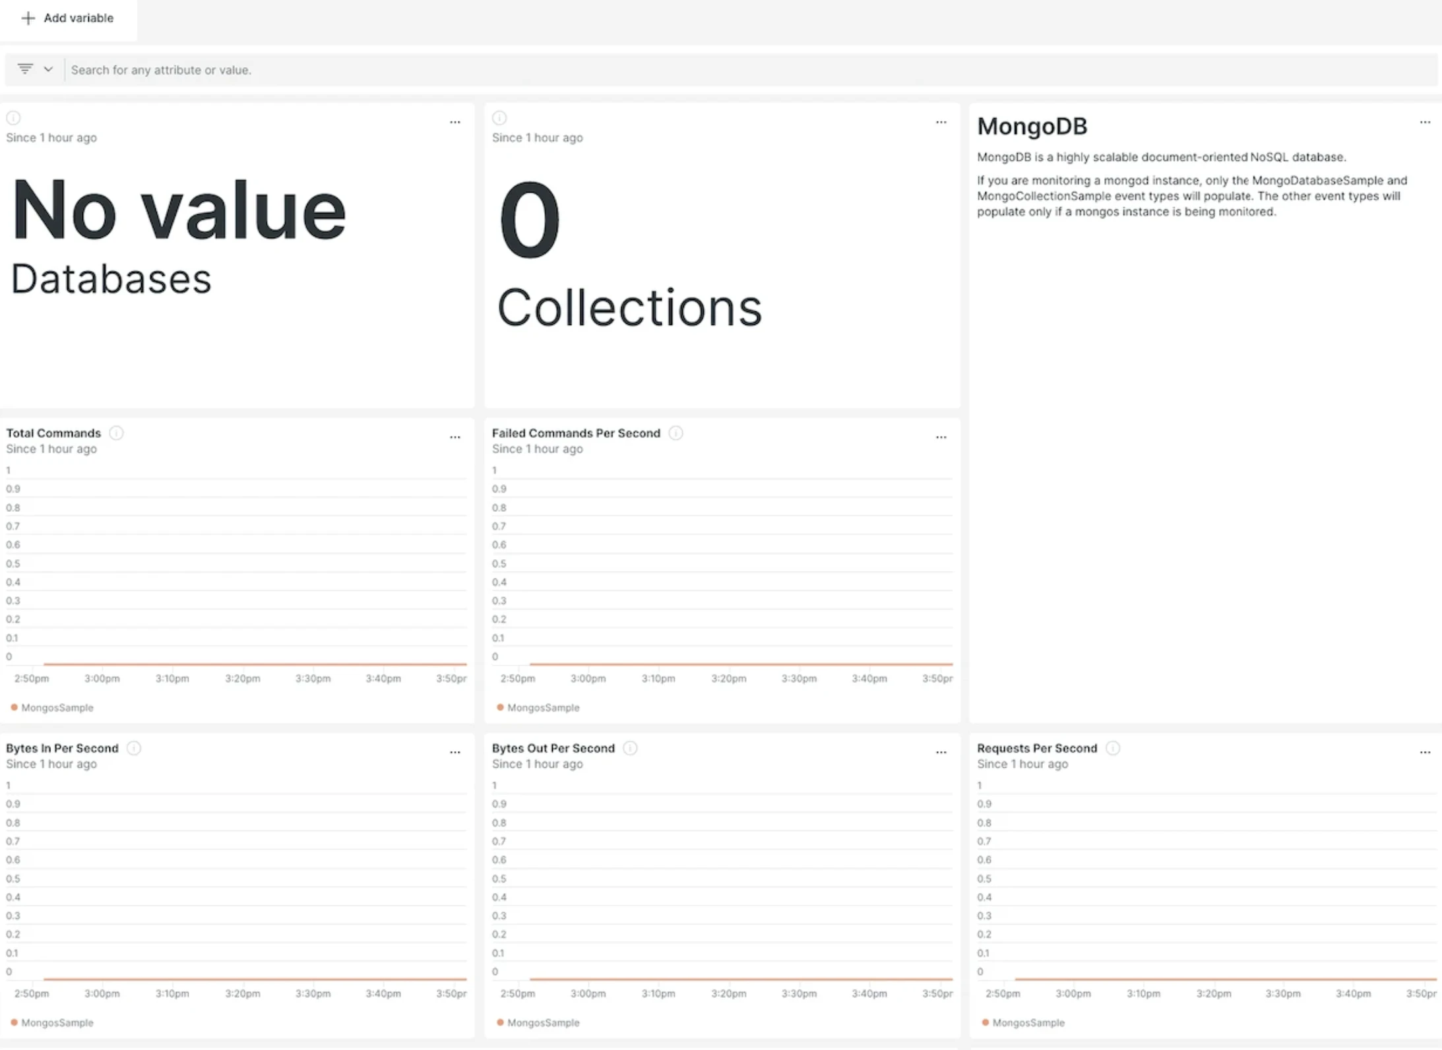Screen dimensions: 1442x1050
Task: Click the info icon in Databases widget
Action: 13,118
